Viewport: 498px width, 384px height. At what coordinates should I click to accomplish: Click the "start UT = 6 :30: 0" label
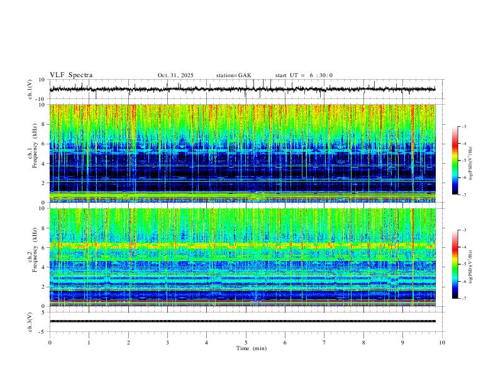coord(304,75)
